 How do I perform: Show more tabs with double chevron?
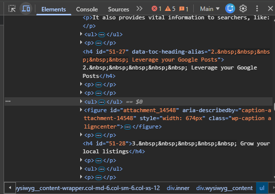pos(139,8)
